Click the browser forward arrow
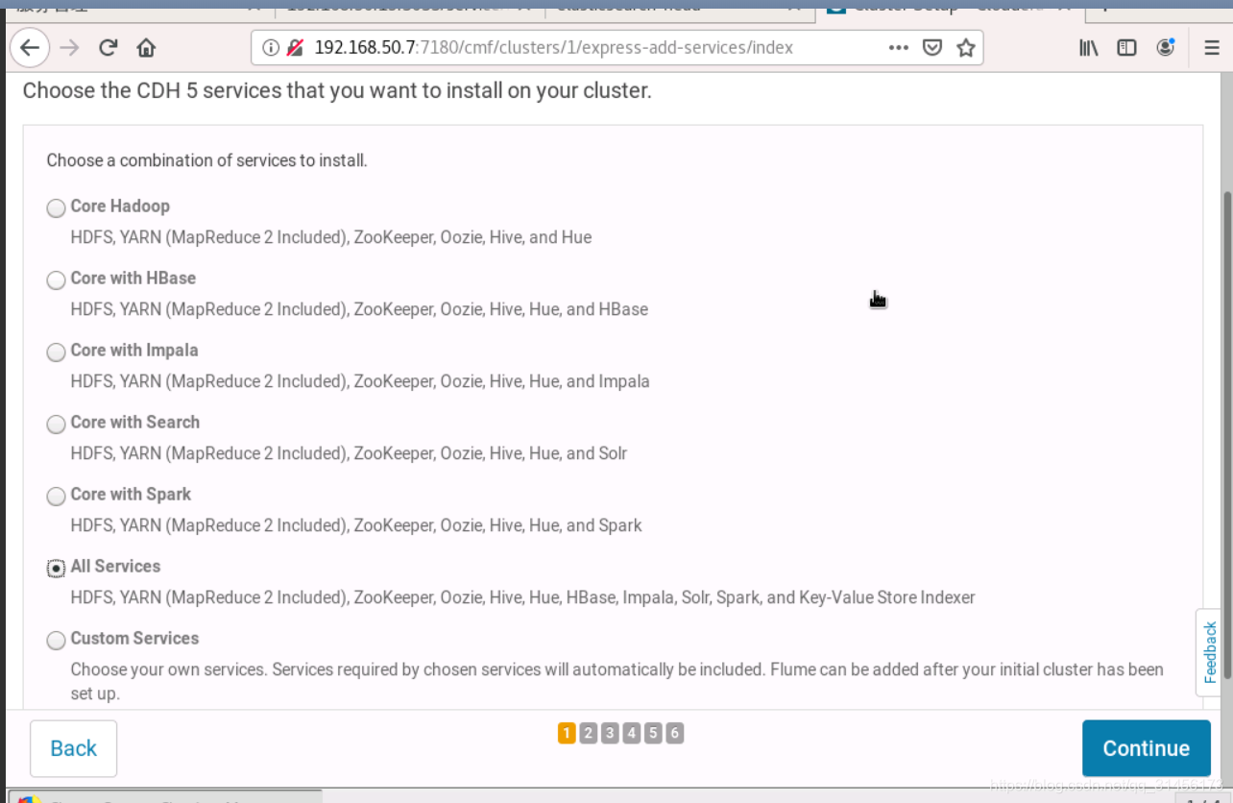 click(69, 47)
